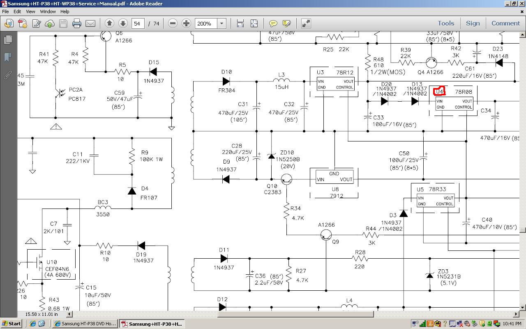
Task: Go to previous page with up arrow
Action: tap(109, 23)
